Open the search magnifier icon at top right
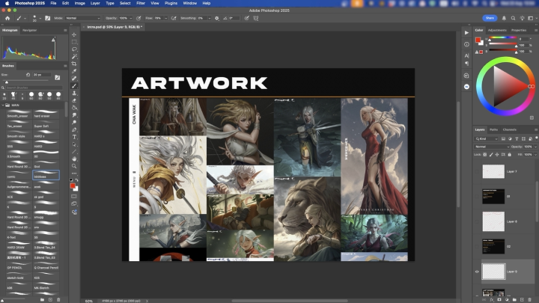Image resolution: width=539 pixels, height=303 pixels. pos(513,18)
